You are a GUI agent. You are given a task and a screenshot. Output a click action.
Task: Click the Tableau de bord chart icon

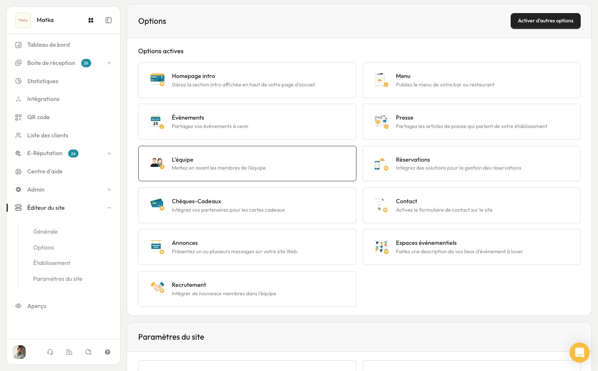[18, 45]
